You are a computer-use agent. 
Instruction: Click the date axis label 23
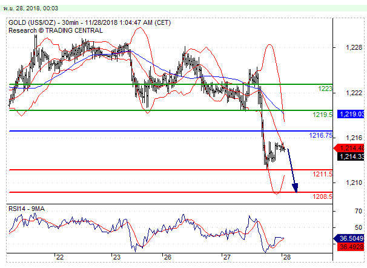pyautogui.click(x=116, y=257)
